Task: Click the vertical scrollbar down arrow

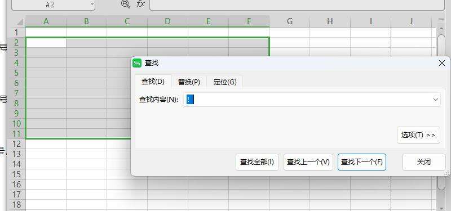Action: 441,208
